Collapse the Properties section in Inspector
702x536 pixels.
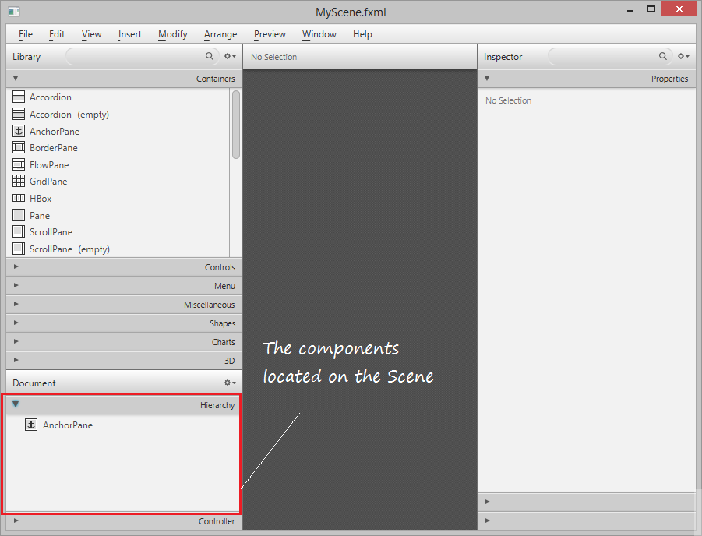487,79
